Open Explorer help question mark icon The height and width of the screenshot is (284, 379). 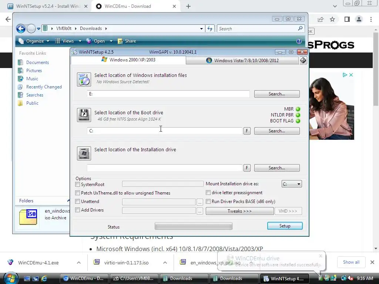tap(299, 41)
